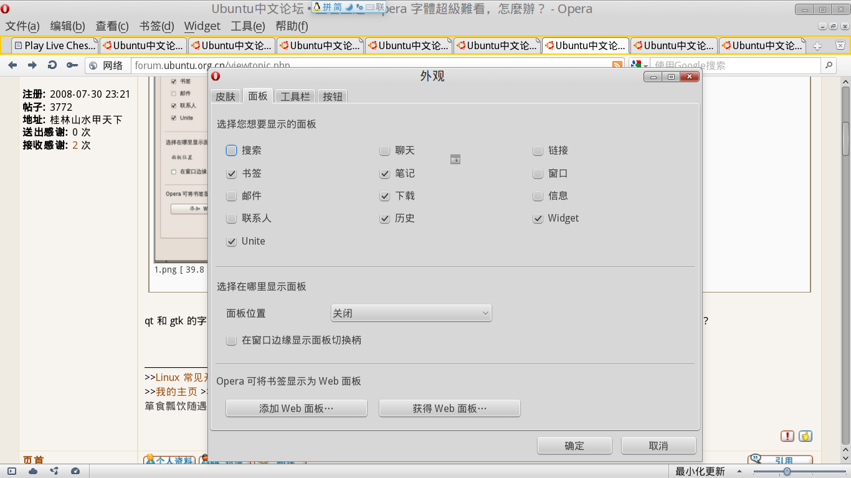This screenshot has width=851, height=478.
Task: Enable the 搜索 panel checkbox
Action: (232, 151)
